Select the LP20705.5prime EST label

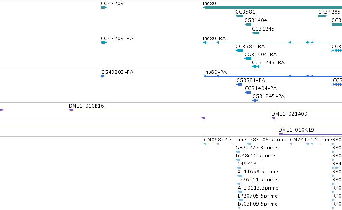click(x=258, y=196)
